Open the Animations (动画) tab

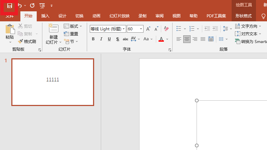(96, 16)
